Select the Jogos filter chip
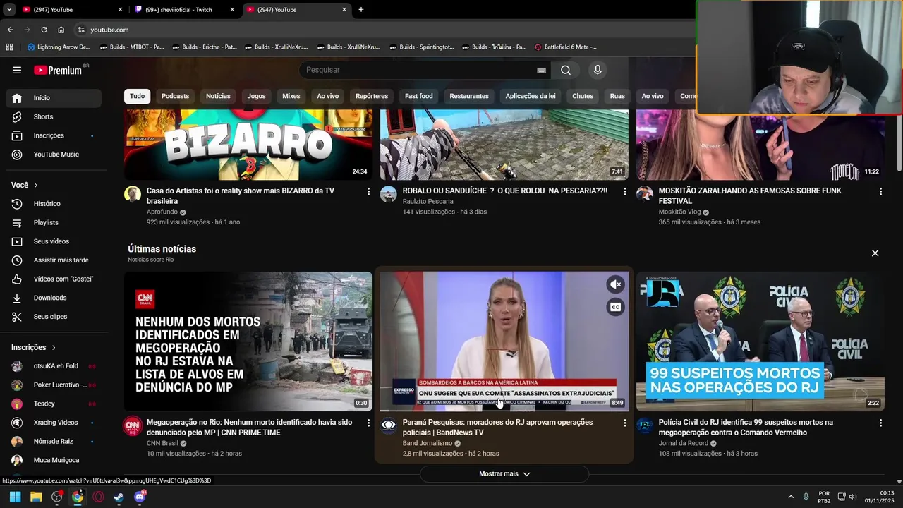903x508 pixels. 256,96
